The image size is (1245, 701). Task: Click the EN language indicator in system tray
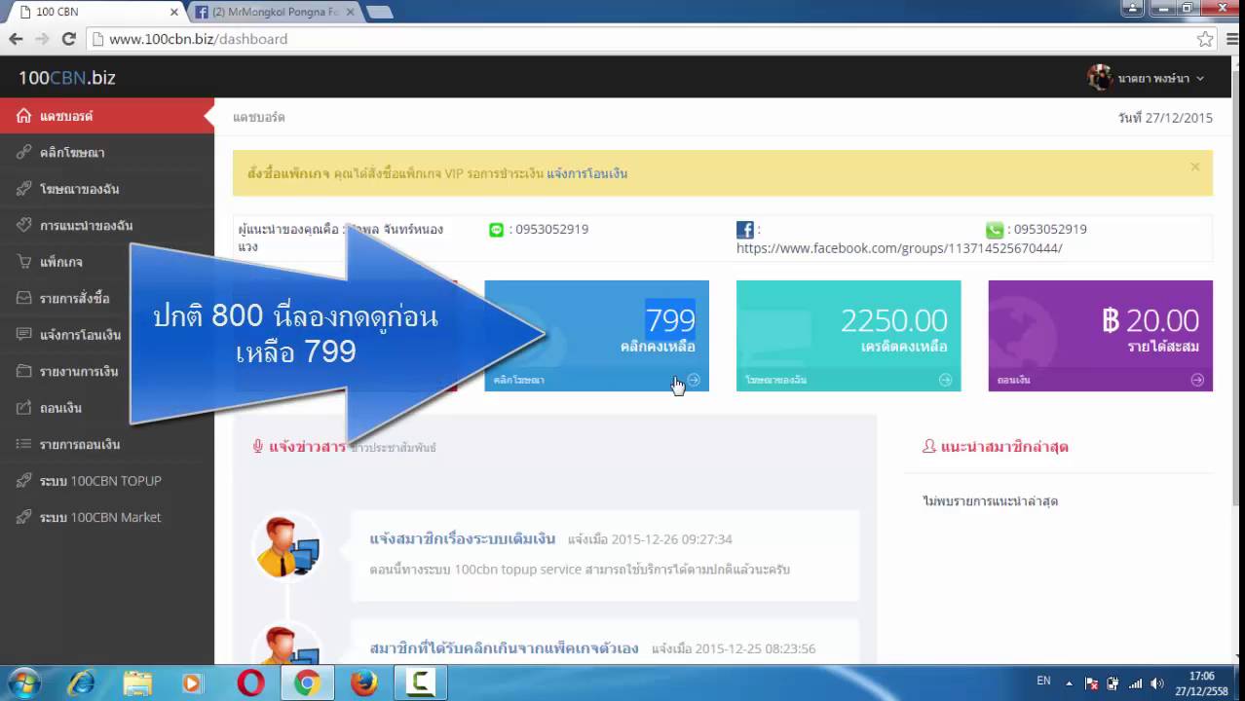coord(1043,682)
